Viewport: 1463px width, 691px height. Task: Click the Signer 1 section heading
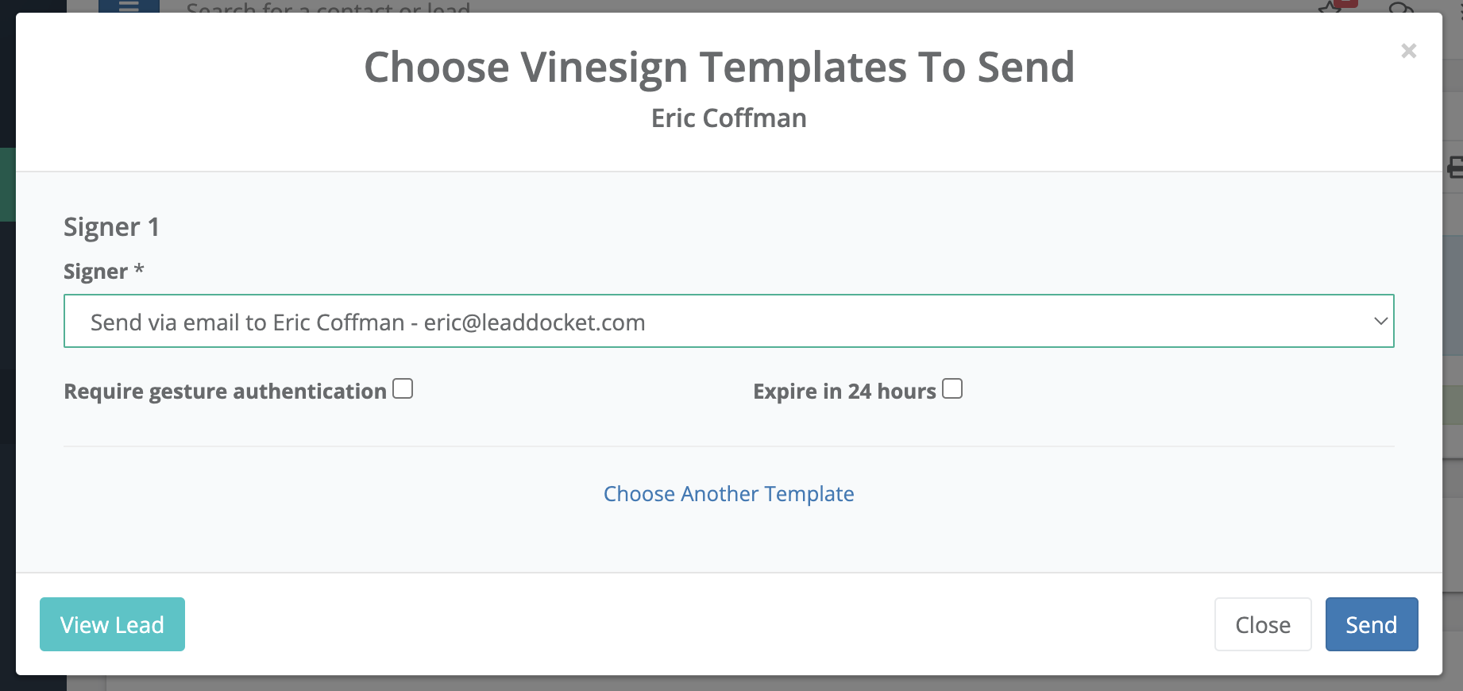(111, 227)
